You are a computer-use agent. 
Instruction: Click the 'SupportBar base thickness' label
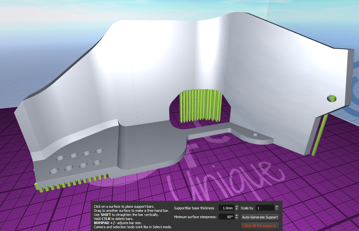194,208
